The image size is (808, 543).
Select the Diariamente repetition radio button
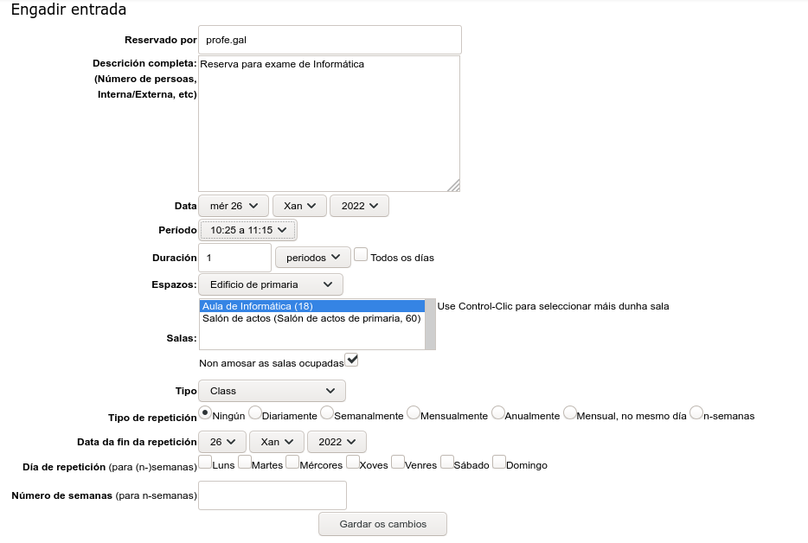click(x=255, y=413)
